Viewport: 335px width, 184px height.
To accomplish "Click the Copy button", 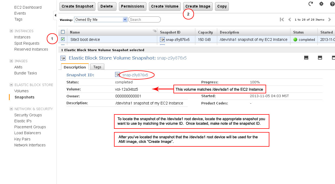I will click(222, 6).
